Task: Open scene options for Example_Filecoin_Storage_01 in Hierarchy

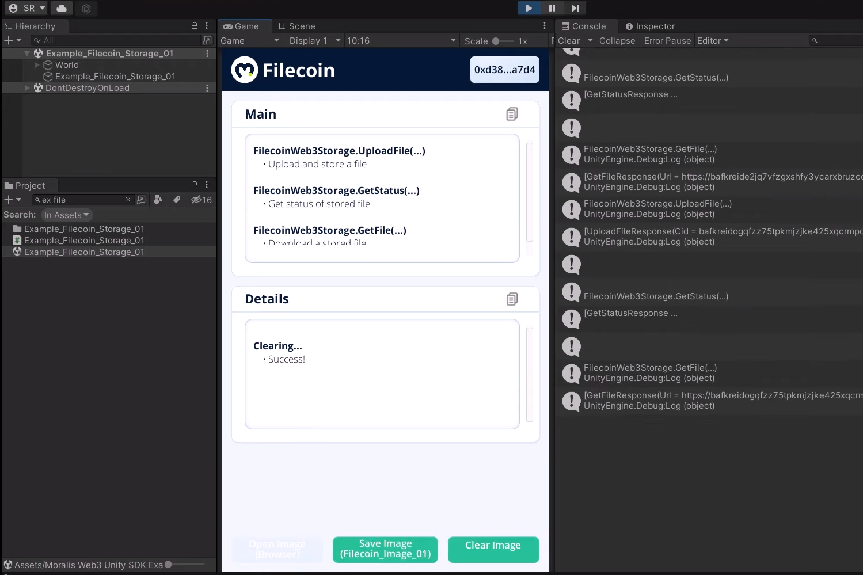Action: coord(207,54)
